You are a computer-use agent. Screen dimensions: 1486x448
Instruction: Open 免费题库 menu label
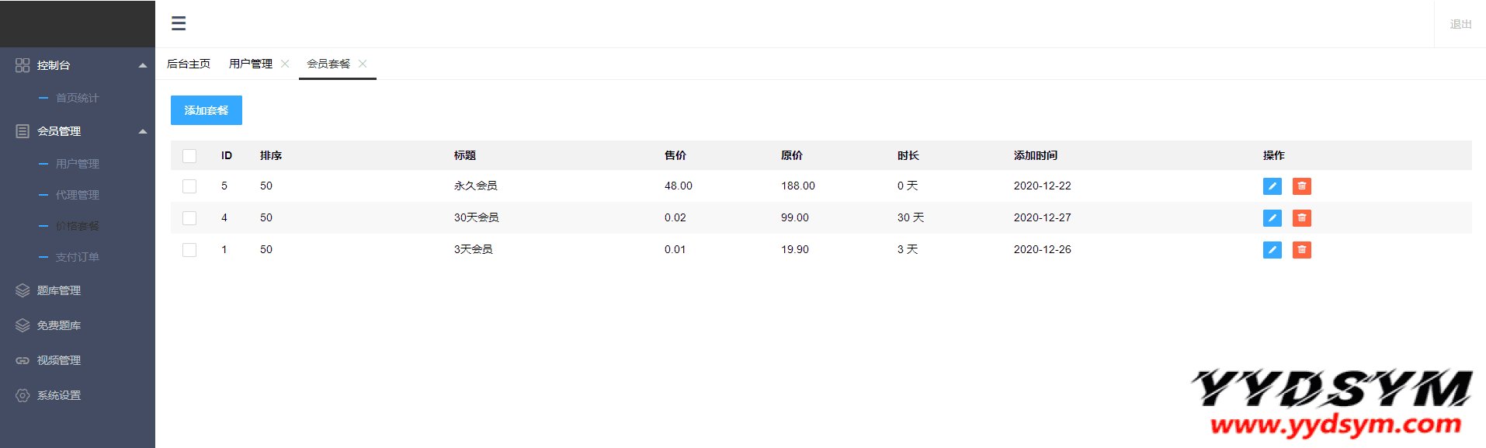(x=59, y=325)
